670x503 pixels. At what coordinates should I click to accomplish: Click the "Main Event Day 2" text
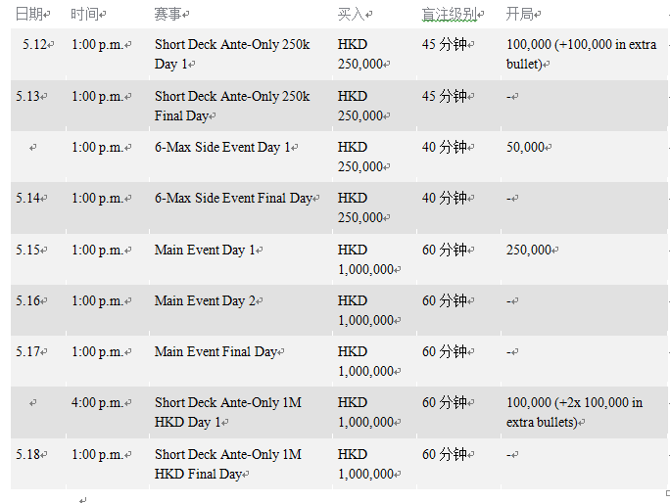pyautogui.click(x=203, y=300)
